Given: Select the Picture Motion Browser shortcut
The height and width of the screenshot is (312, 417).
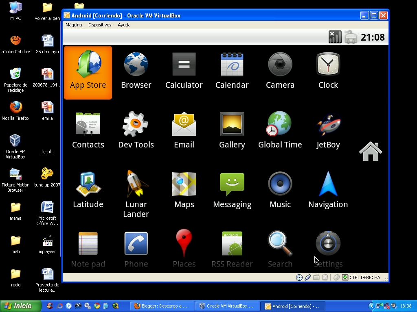Looking at the screenshot, I should pos(15,180).
